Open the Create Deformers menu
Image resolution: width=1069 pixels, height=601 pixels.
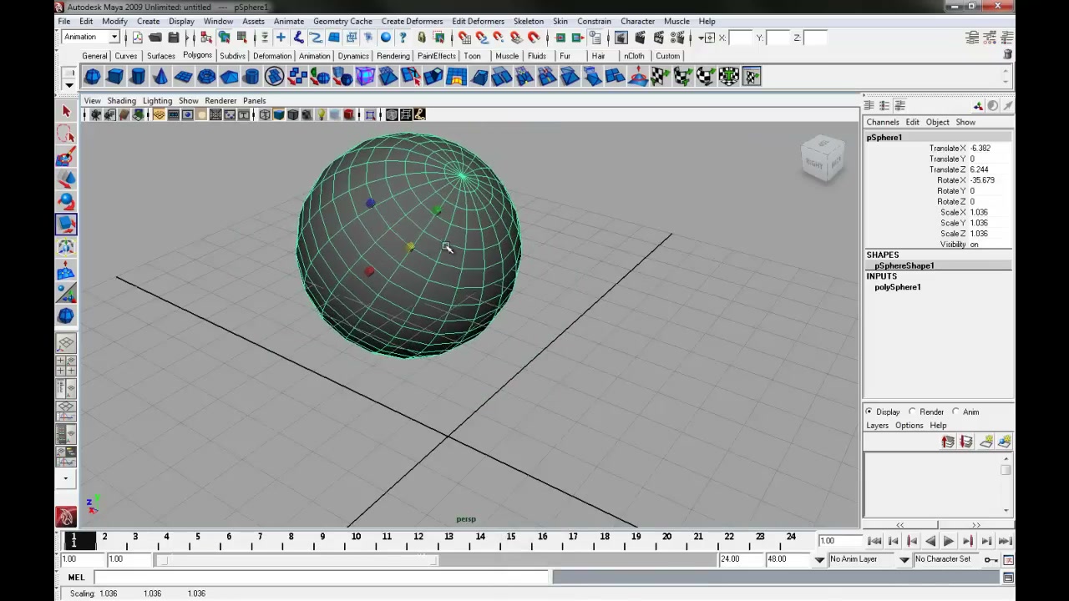pos(412,21)
